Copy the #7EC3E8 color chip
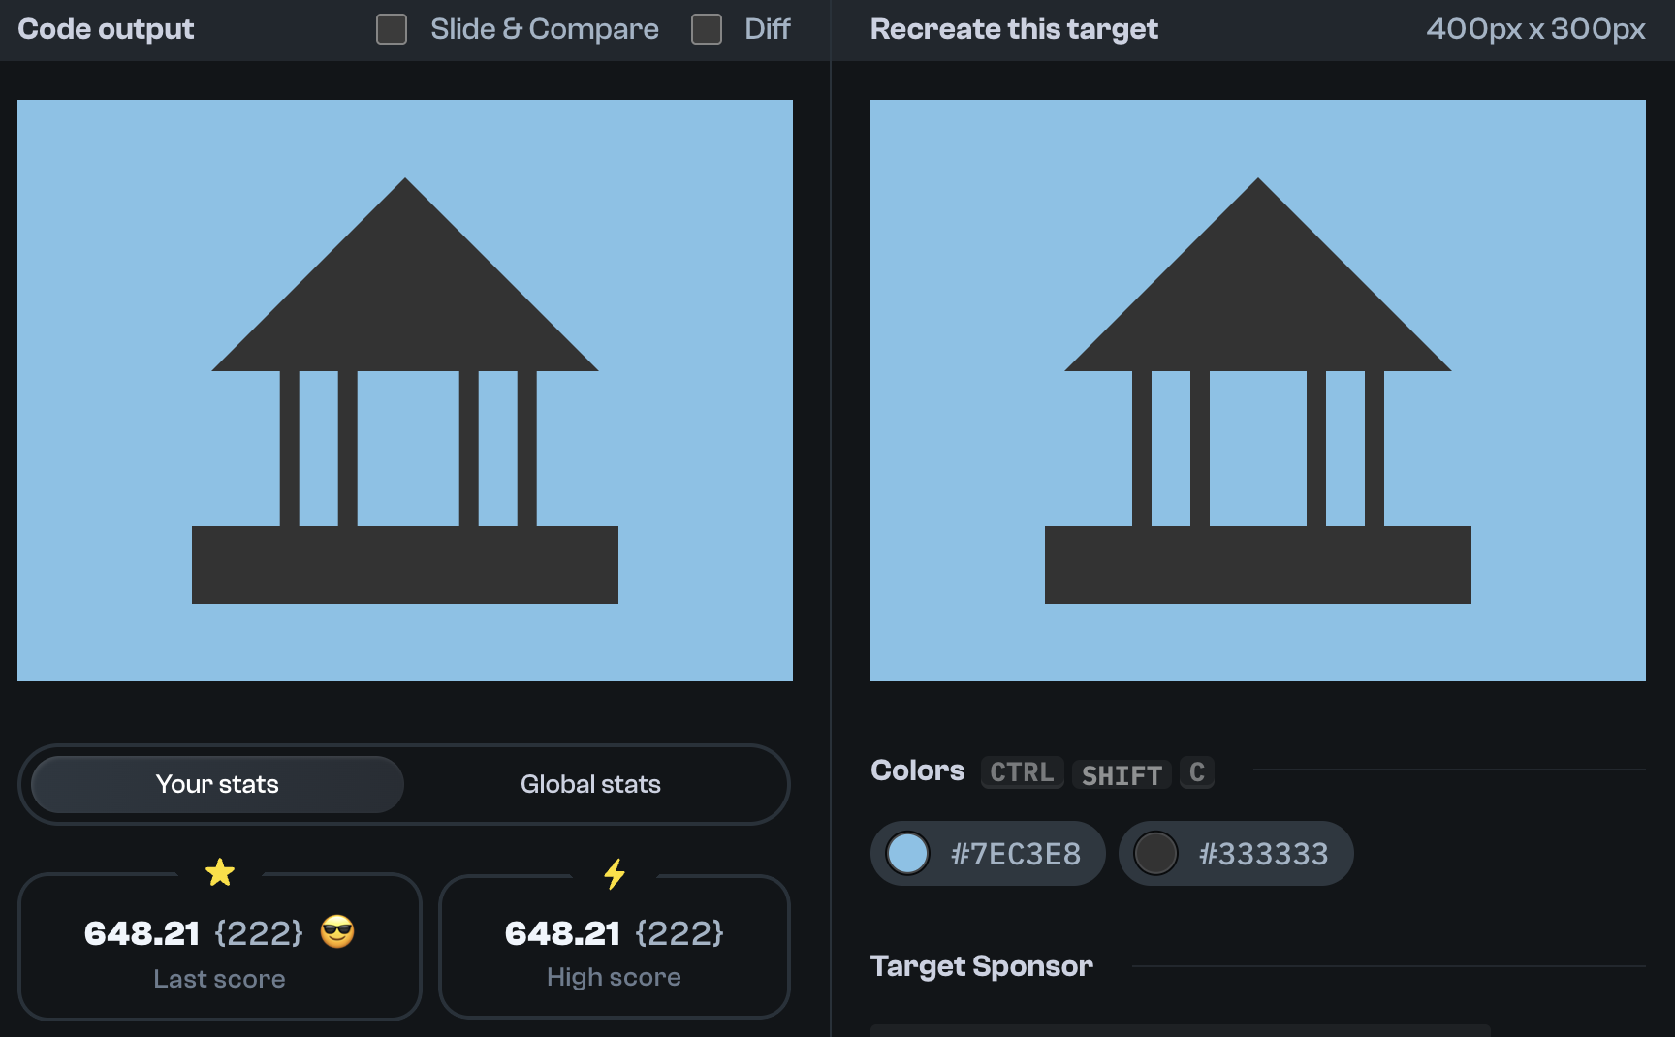 pyautogui.click(x=988, y=854)
